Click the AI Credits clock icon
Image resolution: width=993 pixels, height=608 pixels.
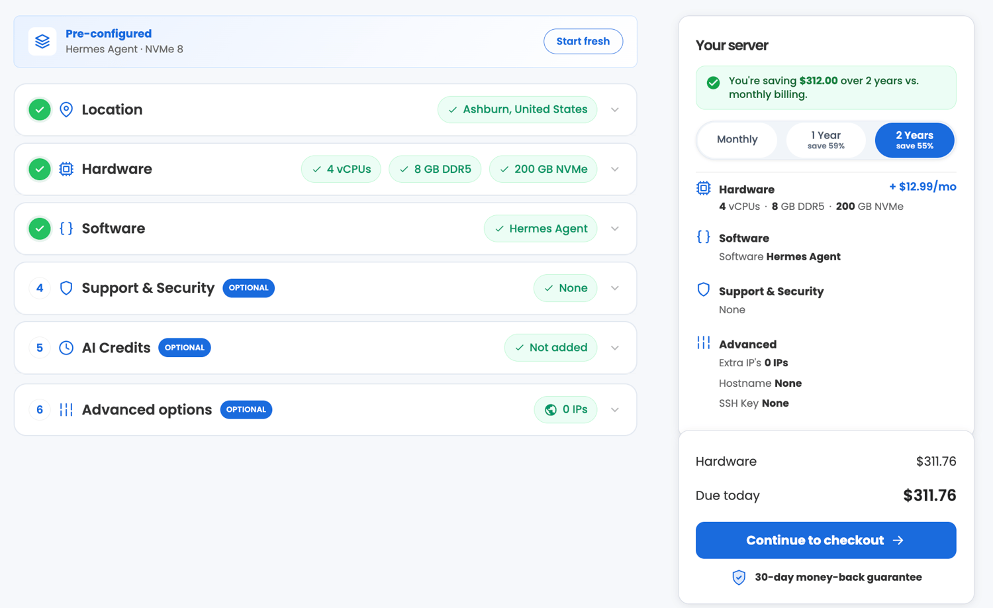point(66,348)
